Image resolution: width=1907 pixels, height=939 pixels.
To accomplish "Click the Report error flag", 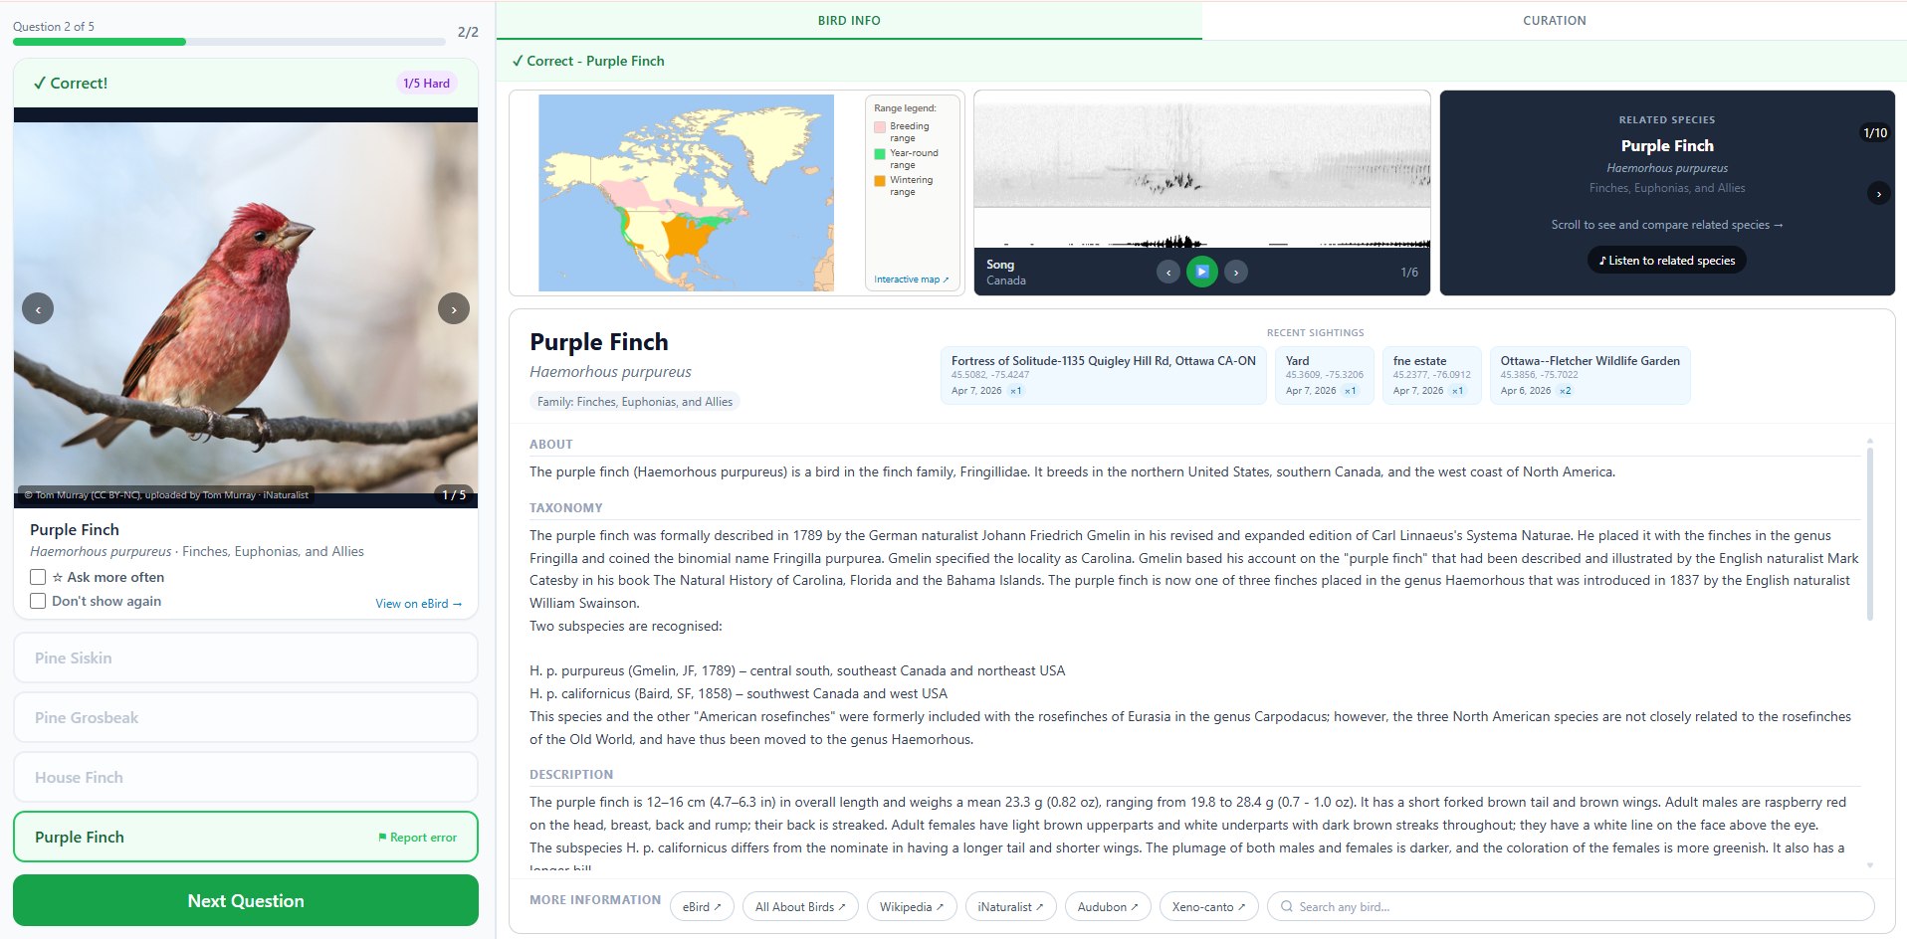I will coord(417,838).
